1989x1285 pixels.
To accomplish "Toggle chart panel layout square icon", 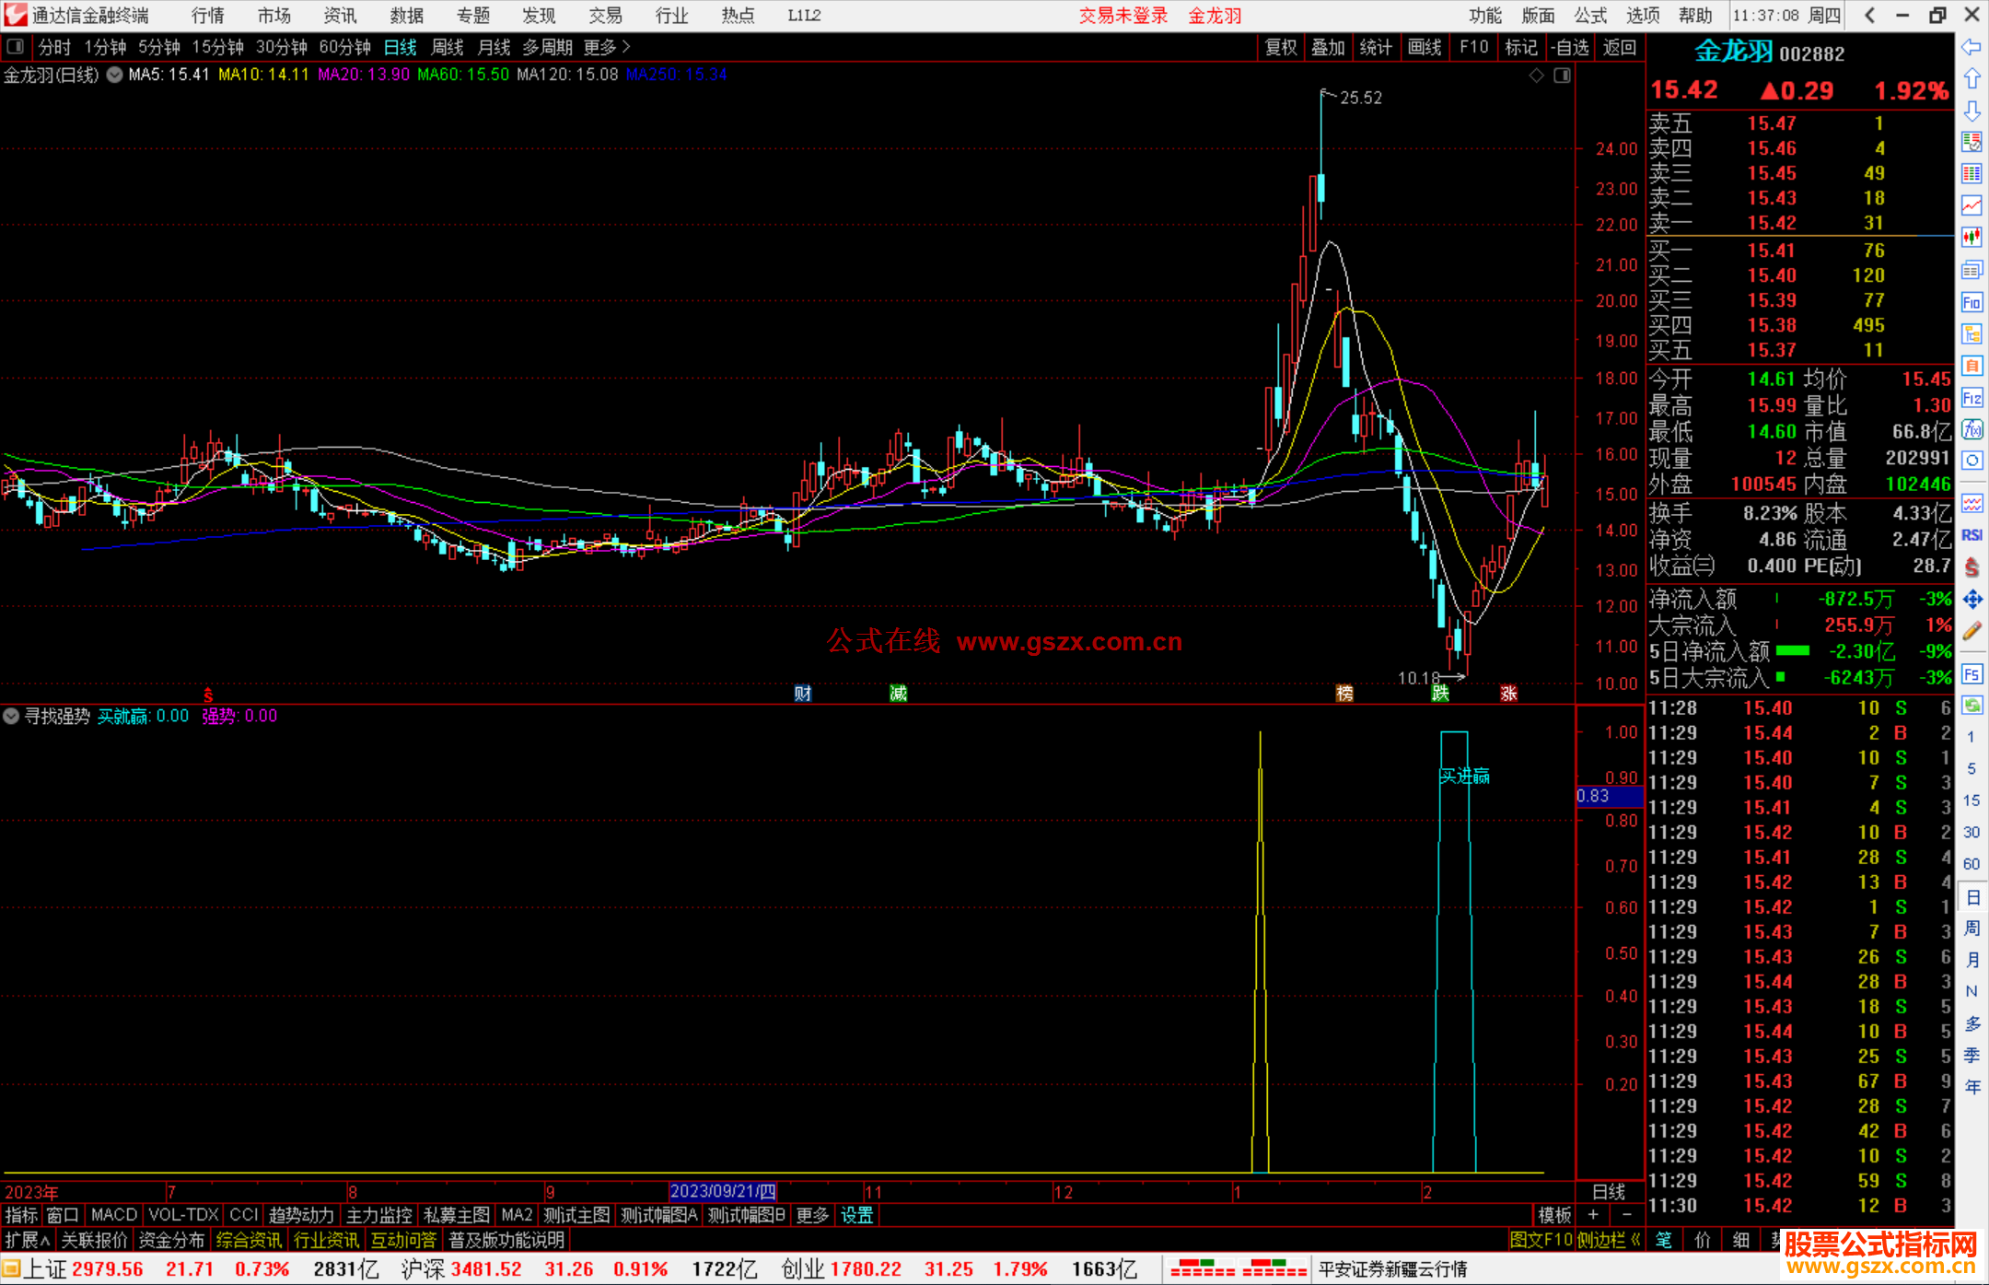I will click(1562, 76).
